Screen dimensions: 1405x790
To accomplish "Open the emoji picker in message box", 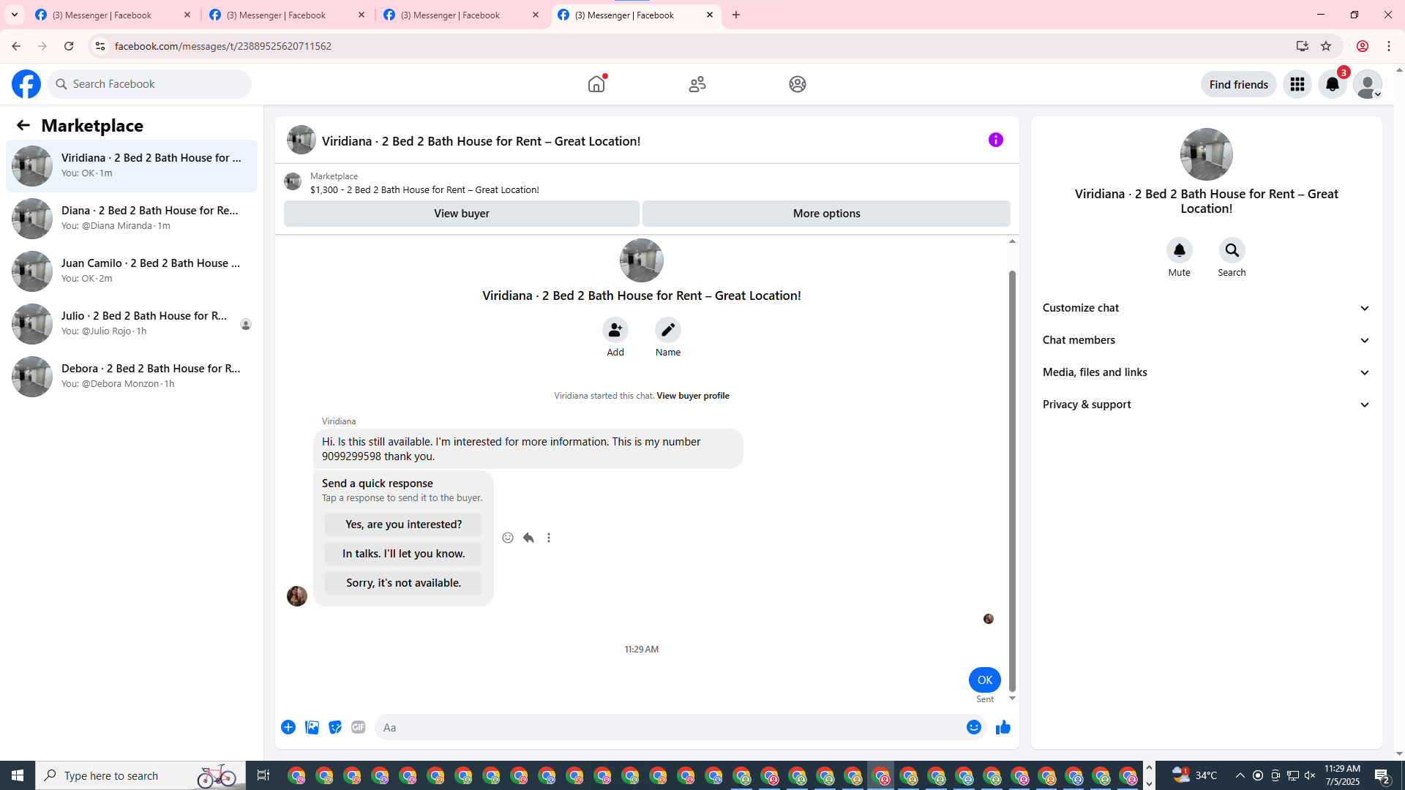I will tap(973, 727).
